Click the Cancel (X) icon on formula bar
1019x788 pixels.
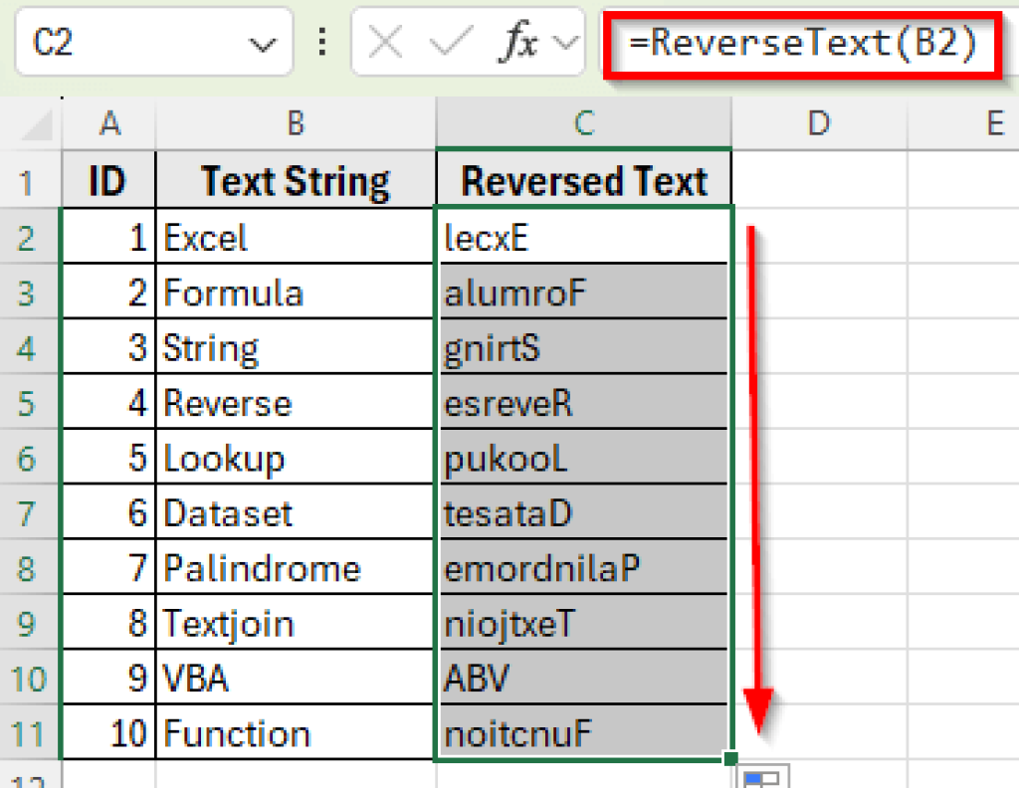[x=385, y=42]
